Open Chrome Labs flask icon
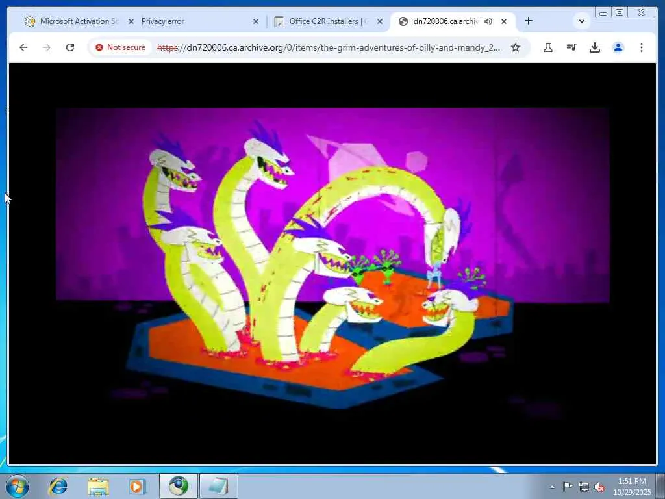Screen dimensions: 665x499 click(548, 47)
